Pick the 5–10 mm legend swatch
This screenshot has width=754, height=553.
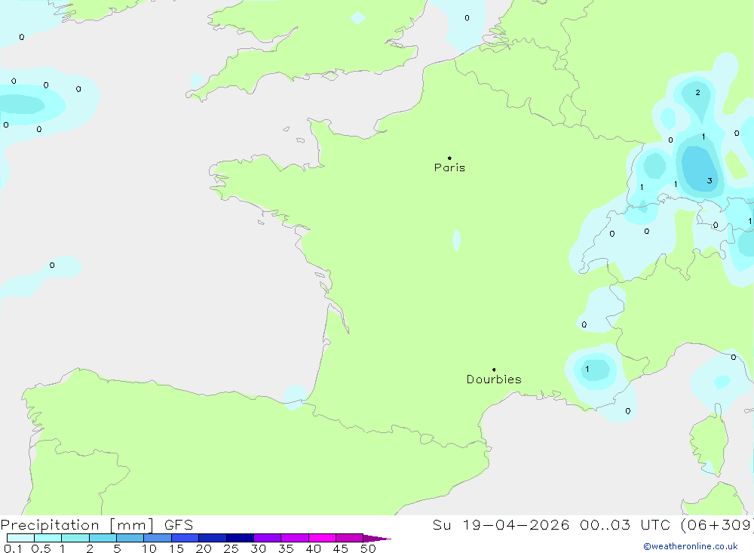click(x=130, y=538)
